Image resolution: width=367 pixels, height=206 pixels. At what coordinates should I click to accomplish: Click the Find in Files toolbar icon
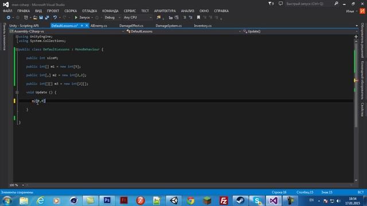click(159, 18)
